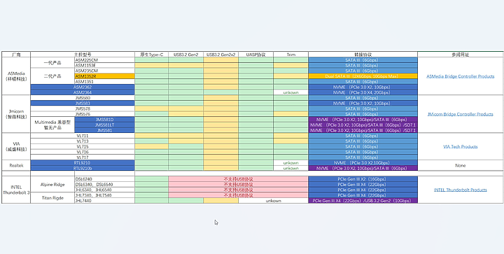The image size is (504, 254).
Task: Click the DSL6240 model cell
Action: 104,179
